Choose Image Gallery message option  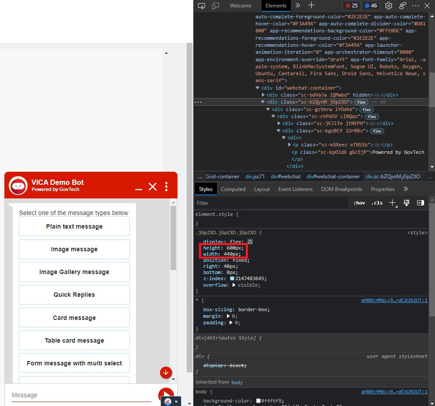tap(74, 272)
